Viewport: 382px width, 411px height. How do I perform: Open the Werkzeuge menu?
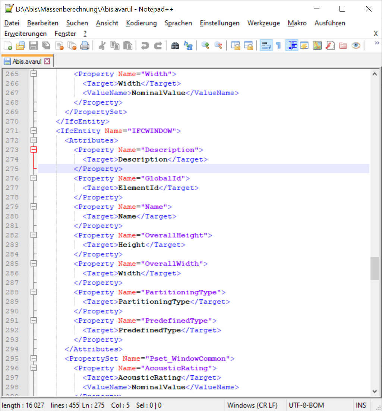point(263,23)
